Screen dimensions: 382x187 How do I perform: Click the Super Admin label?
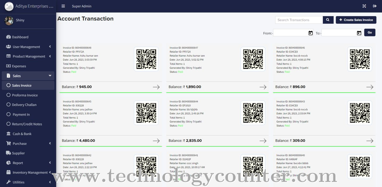pos(82,6)
